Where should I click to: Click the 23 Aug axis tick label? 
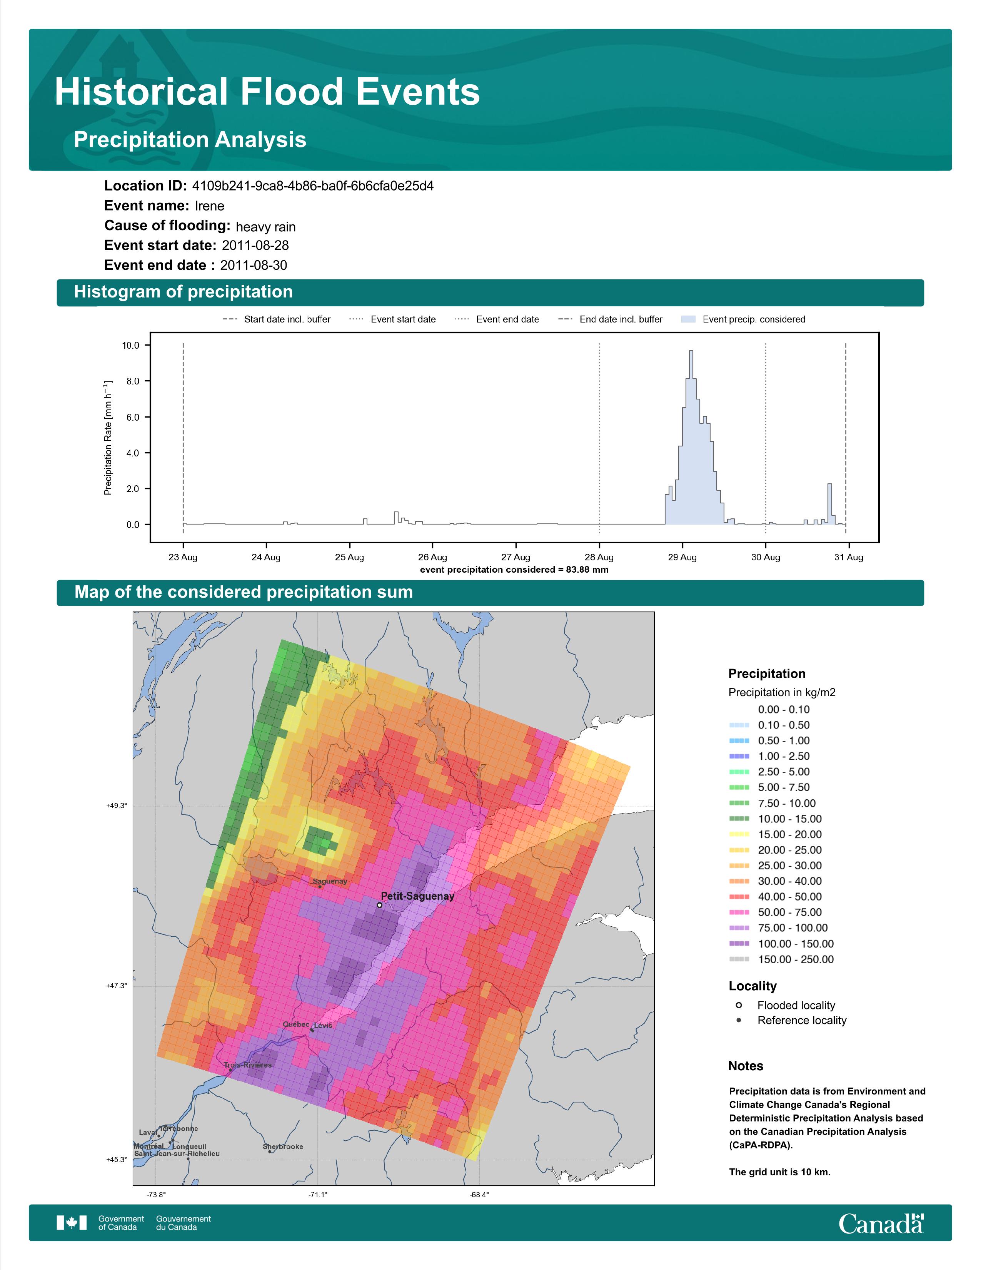click(x=182, y=557)
